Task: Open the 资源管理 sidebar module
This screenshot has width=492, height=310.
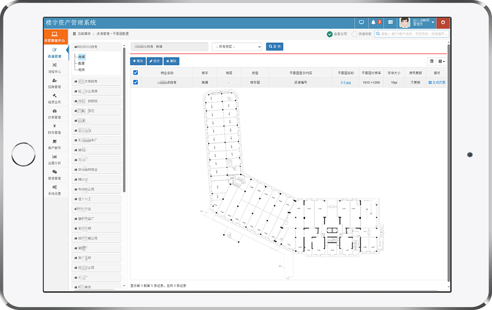Action: click(x=55, y=53)
